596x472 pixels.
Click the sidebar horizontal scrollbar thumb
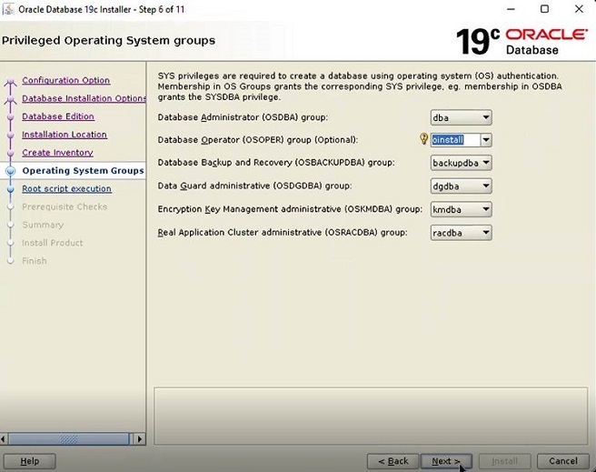[x=69, y=439]
